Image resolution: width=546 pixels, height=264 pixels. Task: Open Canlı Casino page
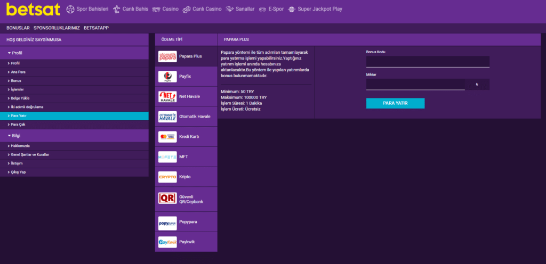(207, 9)
